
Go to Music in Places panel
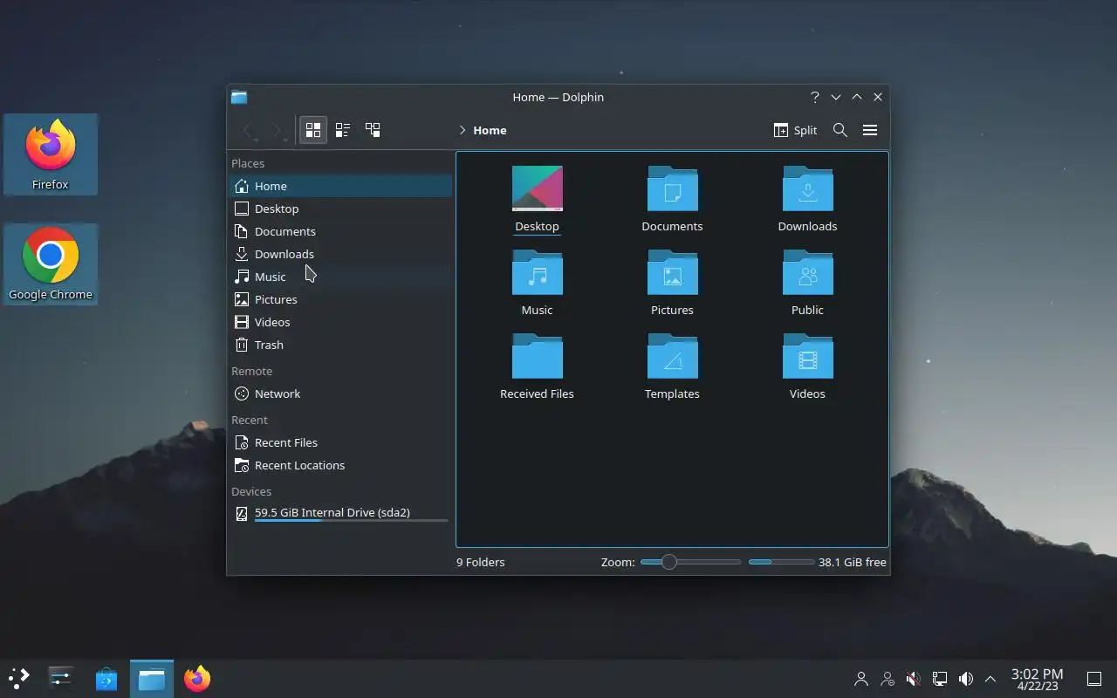[x=340, y=277]
